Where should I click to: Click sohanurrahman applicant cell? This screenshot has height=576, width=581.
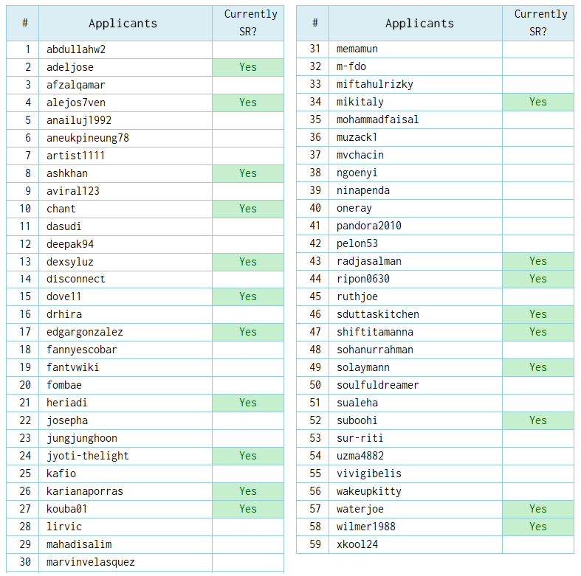click(x=416, y=350)
